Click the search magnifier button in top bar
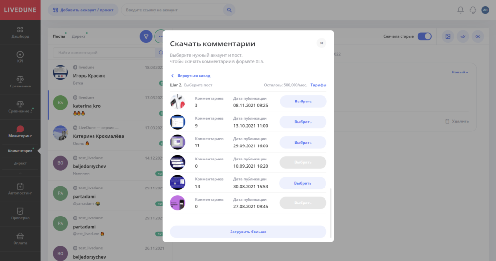Image resolution: width=496 pixels, height=261 pixels. 230,10
